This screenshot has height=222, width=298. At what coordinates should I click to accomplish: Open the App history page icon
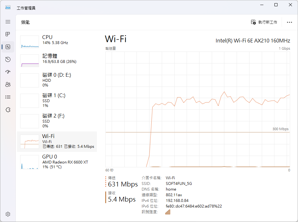click(8, 59)
